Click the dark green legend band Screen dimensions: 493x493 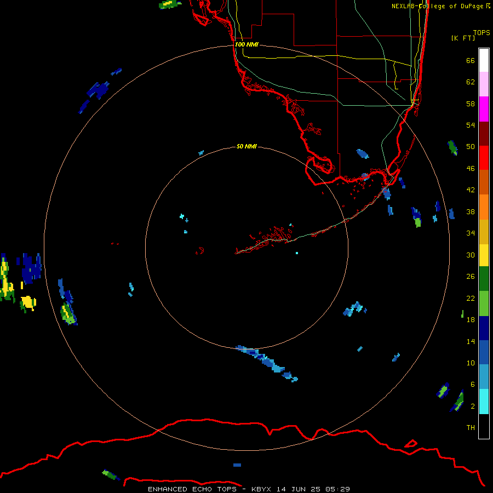[x=484, y=279]
